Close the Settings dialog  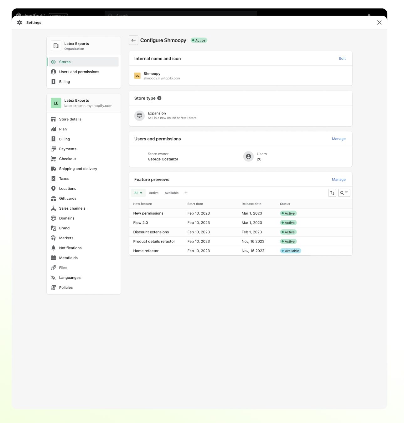379,23
